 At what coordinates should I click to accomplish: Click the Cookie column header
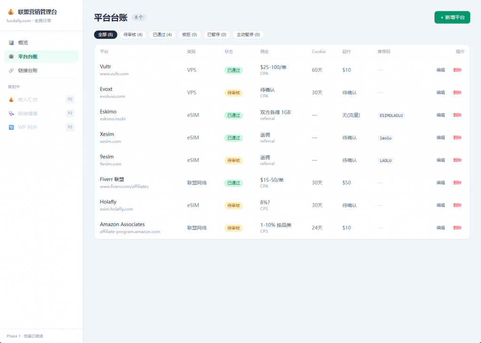318,52
